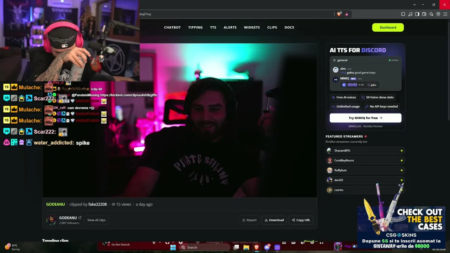
Task: Open the browser hamburger menu
Action: [445, 14]
